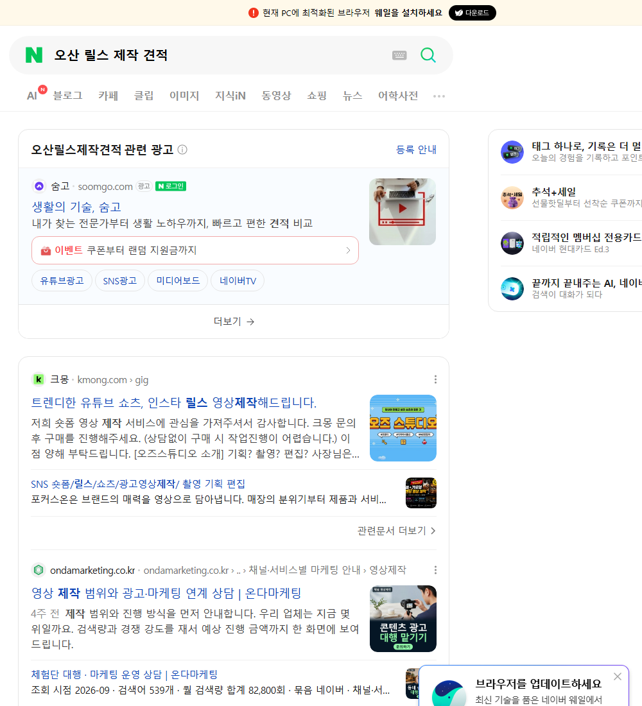This screenshot has width=642, height=706.
Task: Open the 포커스온 sub-result thumbnail
Action: (421, 492)
